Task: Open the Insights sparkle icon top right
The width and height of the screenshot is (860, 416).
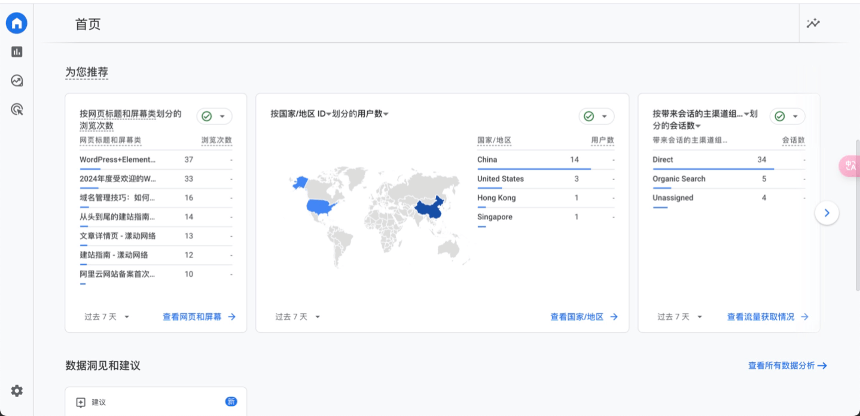Action: (813, 24)
